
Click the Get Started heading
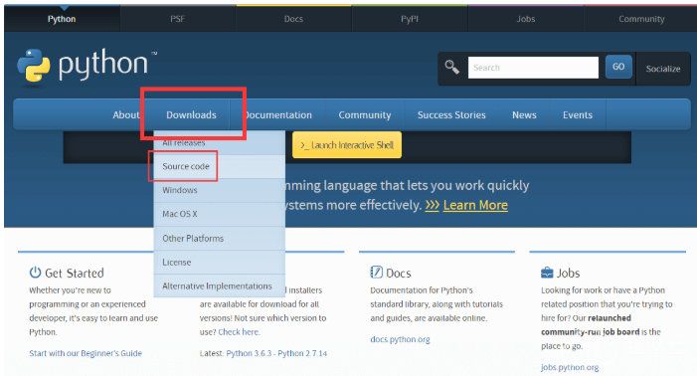75,273
